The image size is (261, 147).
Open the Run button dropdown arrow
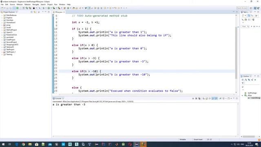[x=51, y=8]
